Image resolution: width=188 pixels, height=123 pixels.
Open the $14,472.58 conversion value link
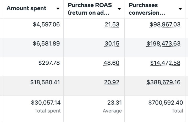coord(165,63)
